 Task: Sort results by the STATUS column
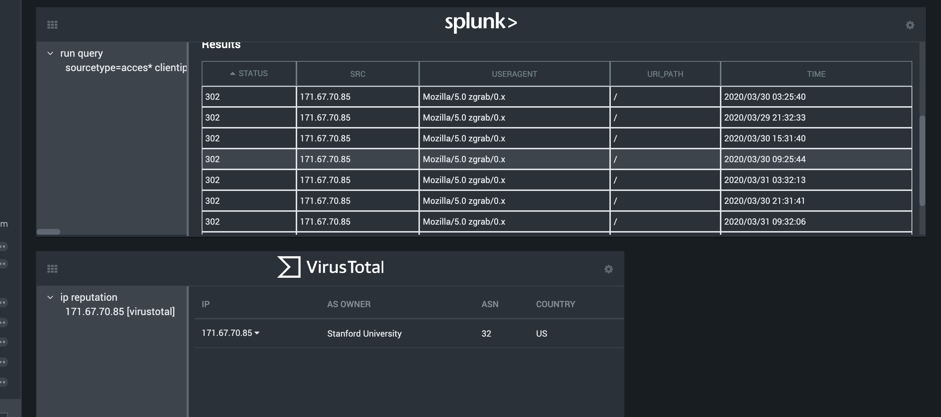pos(249,74)
